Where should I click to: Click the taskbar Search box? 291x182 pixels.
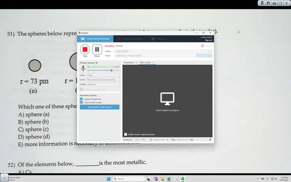tap(129, 179)
